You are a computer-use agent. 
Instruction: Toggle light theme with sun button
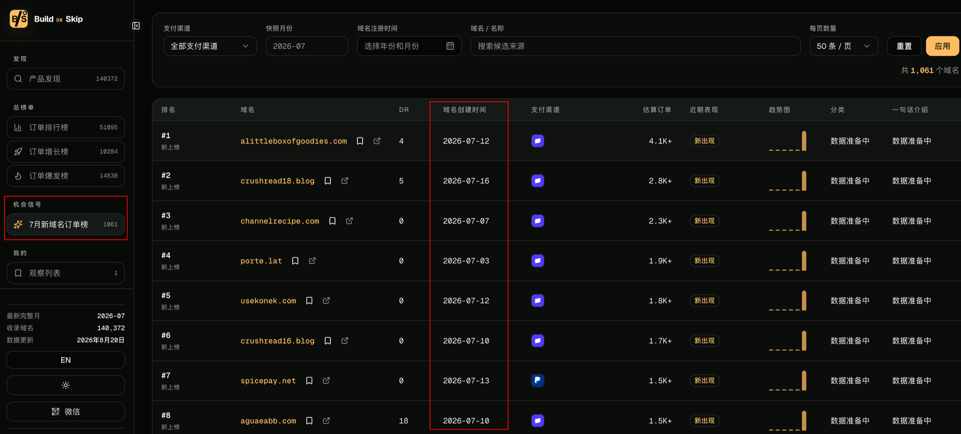(x=66, y=385)
